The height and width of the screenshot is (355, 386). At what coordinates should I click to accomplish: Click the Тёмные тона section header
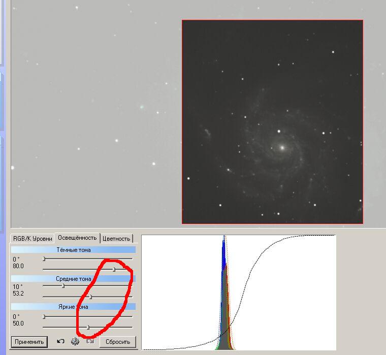(x=74, y=250)
